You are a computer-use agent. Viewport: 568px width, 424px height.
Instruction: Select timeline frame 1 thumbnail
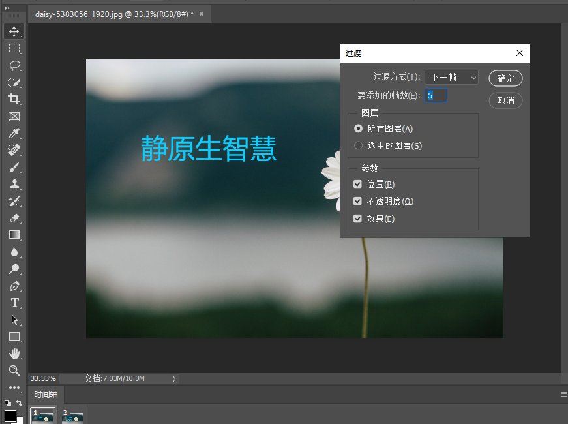(43, 416)
